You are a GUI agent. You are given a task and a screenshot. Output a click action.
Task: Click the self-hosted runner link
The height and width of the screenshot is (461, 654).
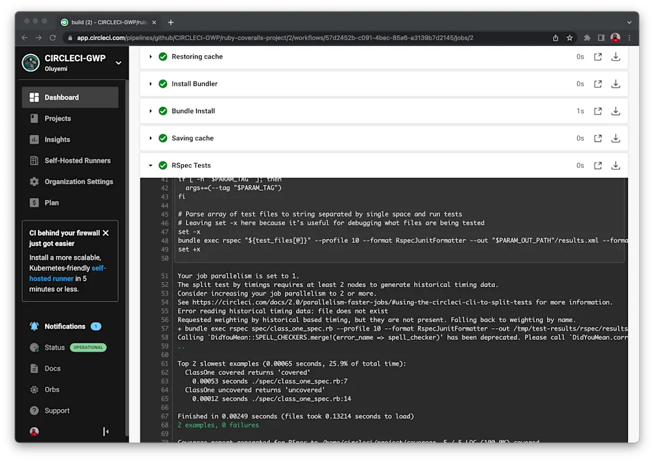point(67,273)
